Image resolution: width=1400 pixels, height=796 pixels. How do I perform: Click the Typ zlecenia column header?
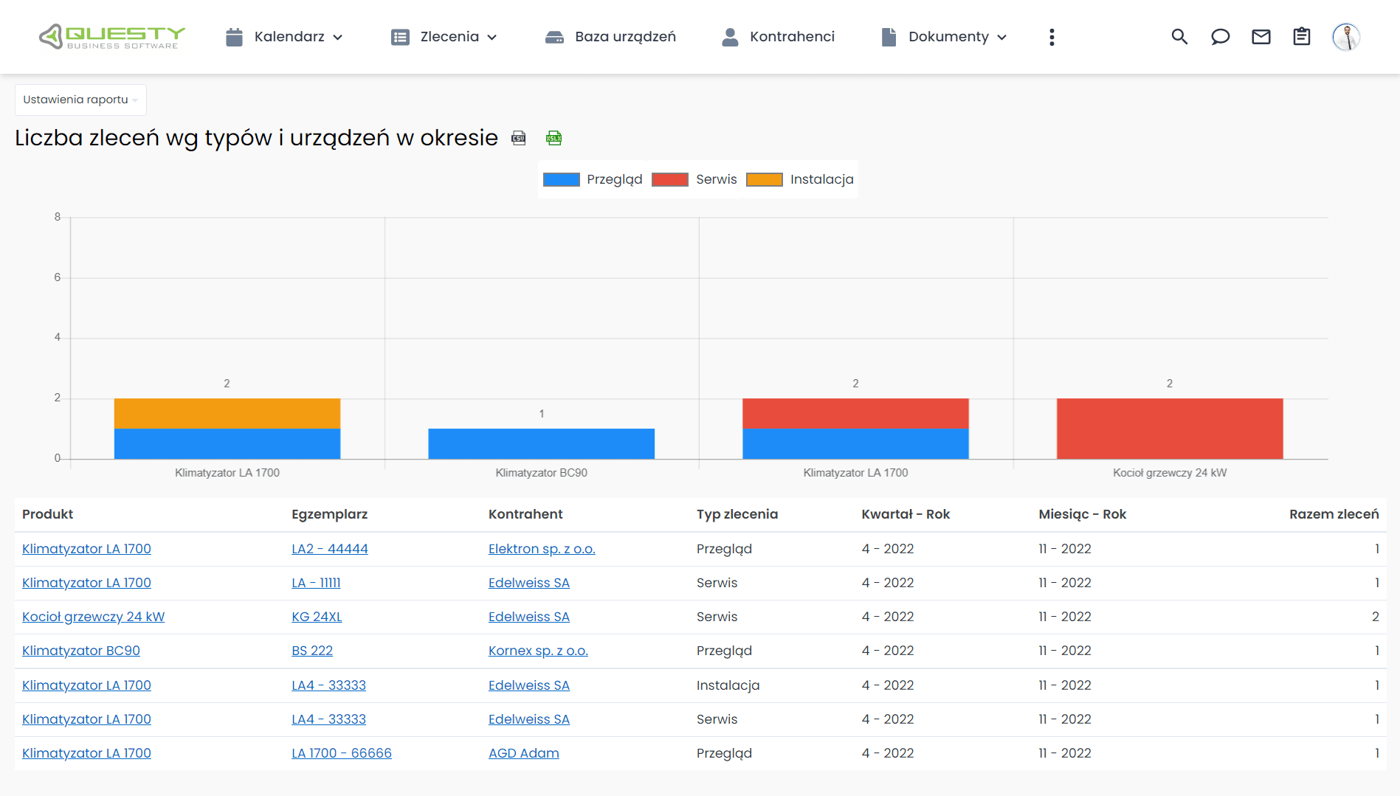click(x=737, y=514)
